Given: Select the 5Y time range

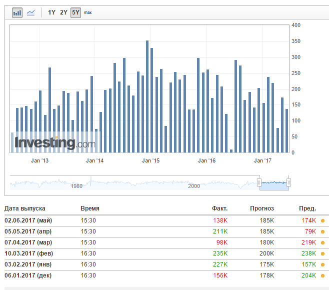Looking at the screenshot, I should point(75,12).
